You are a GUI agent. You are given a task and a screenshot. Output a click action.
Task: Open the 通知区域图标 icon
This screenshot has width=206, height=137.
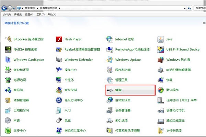(161, 121)
